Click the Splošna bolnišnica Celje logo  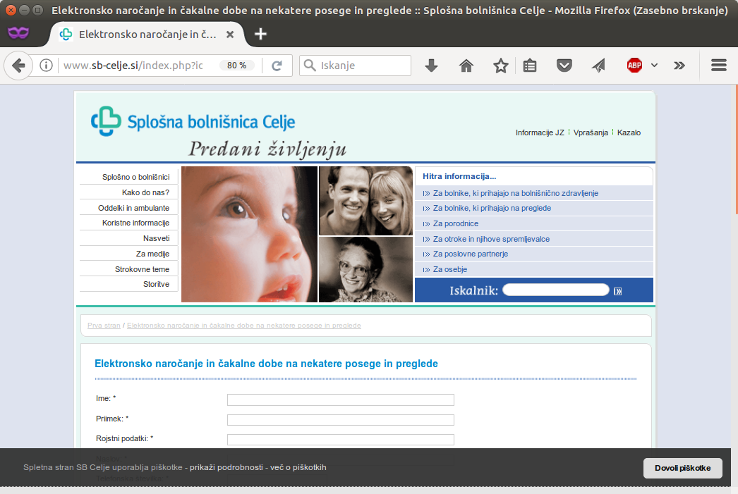(x=193, y=121)
